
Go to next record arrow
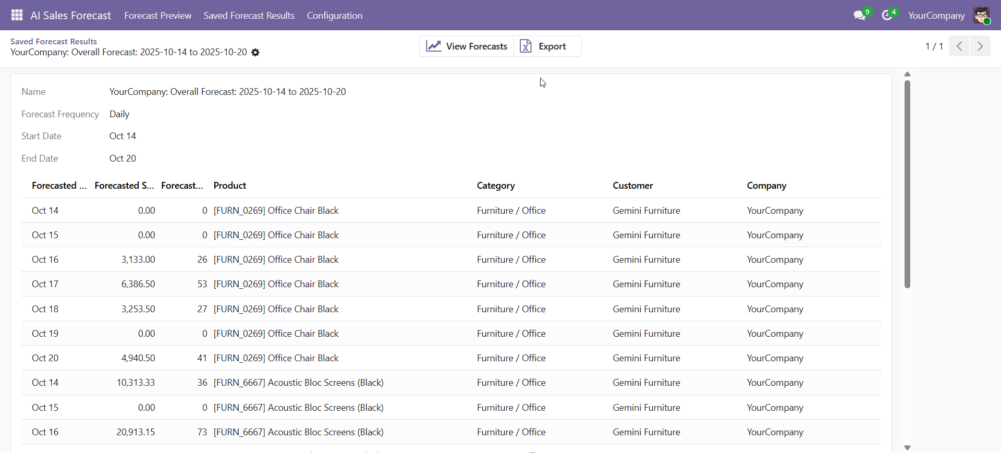(980, 46)
